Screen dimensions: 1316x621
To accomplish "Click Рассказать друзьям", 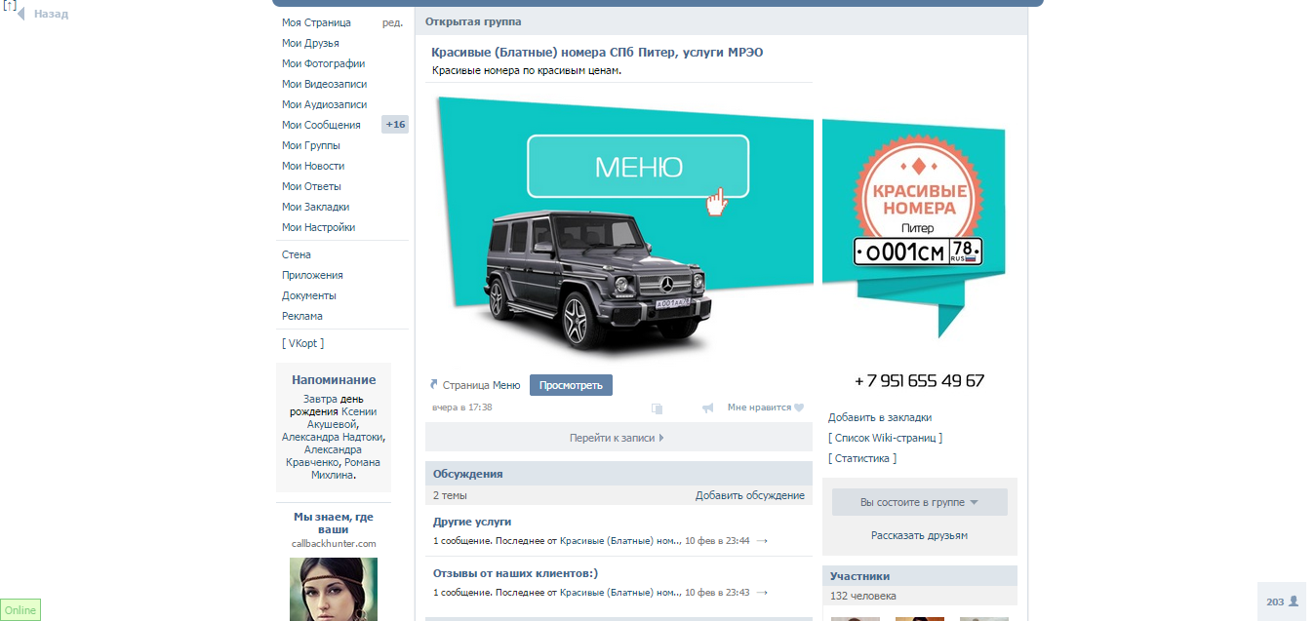I will point(919,535).
